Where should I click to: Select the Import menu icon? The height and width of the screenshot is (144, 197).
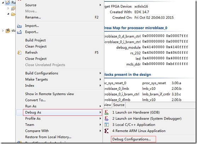pos(19,26)
